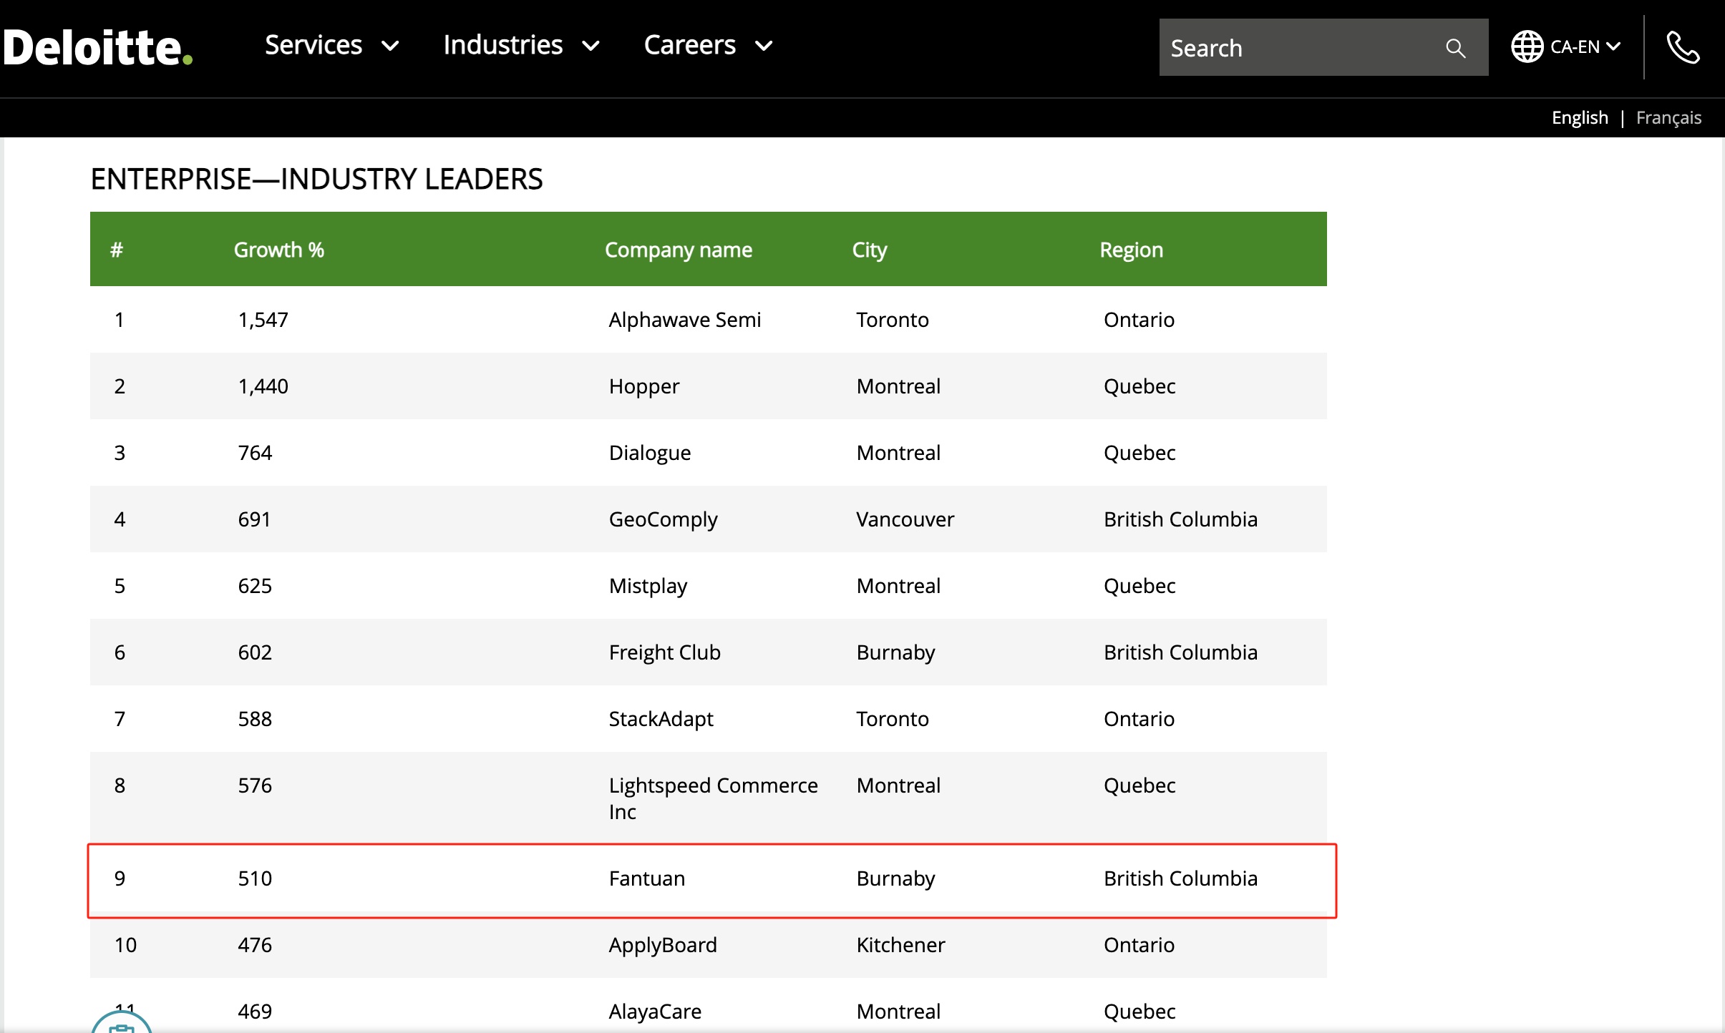Select the English language link

1580,117
